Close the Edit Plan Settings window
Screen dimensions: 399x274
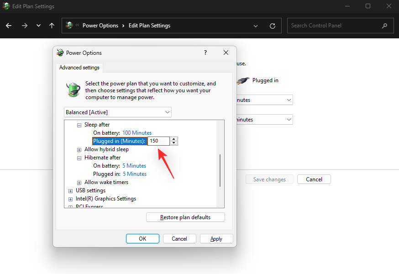389,6
